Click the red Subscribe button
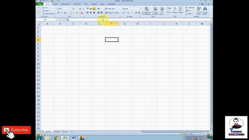This screenshot has height=140, width=249. point(16,130)
